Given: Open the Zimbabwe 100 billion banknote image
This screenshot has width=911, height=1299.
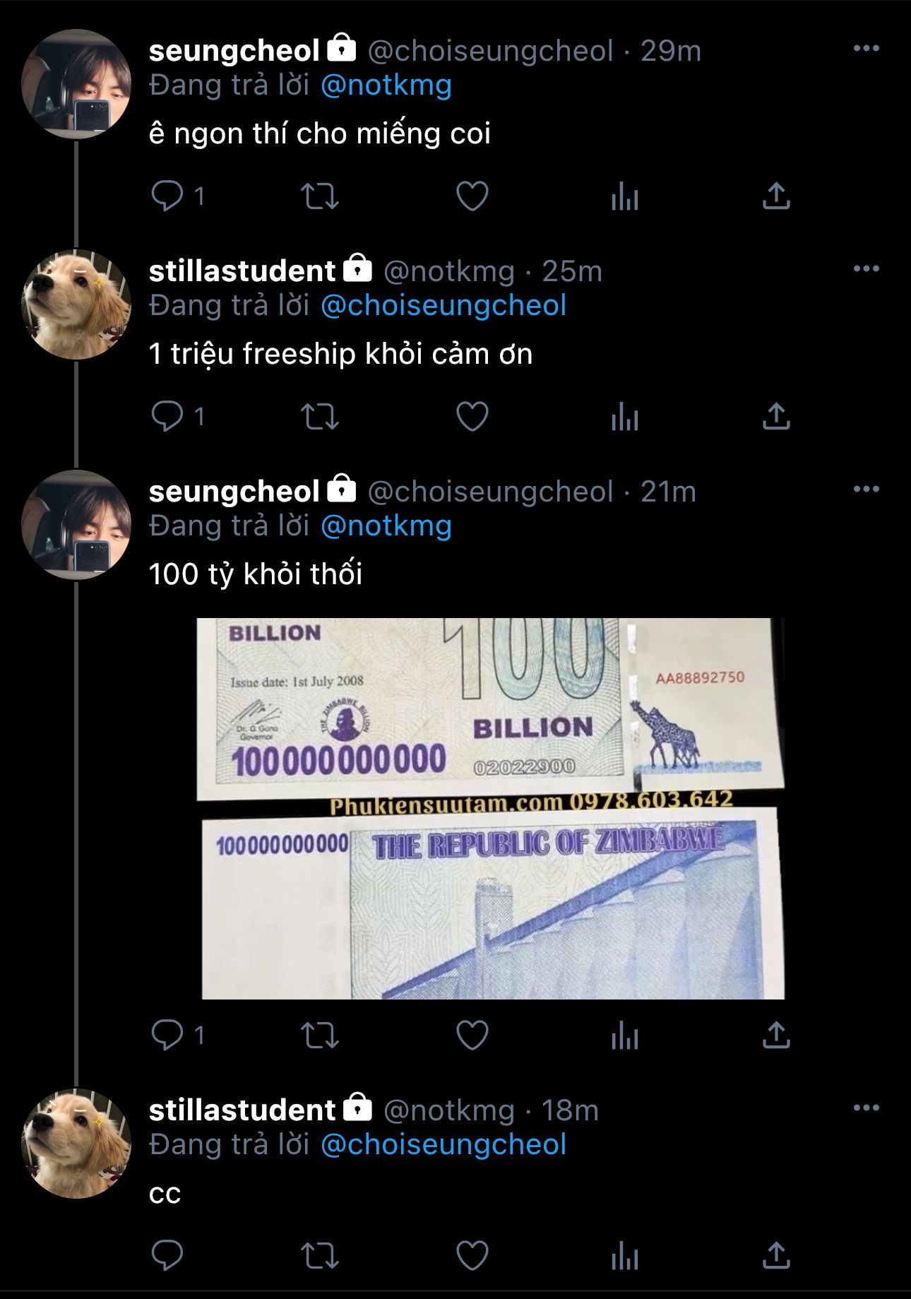Looking at the screenshot, I should [x=492, y=808].
